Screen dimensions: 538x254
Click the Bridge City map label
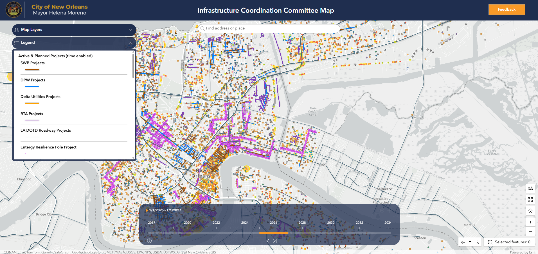(x=44, y=214)
